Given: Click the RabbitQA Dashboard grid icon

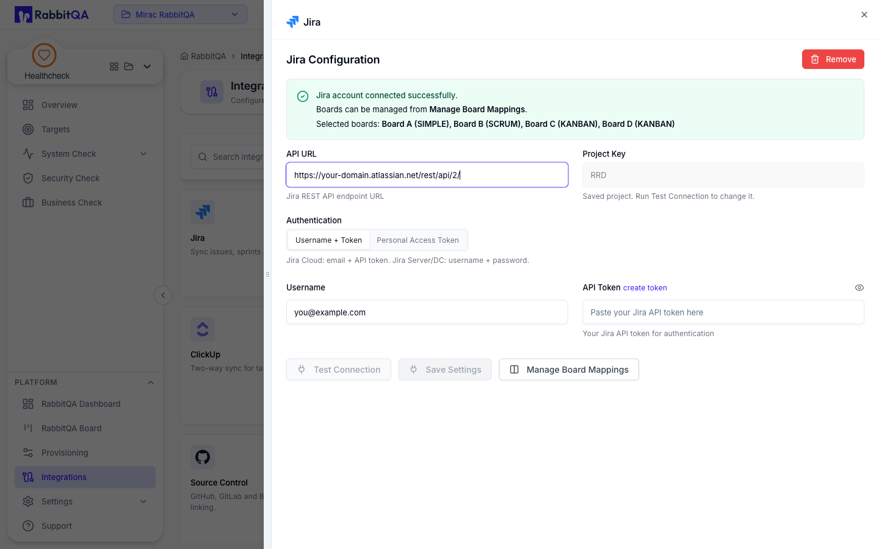Looking at the screenshot, I should point(28,404).
